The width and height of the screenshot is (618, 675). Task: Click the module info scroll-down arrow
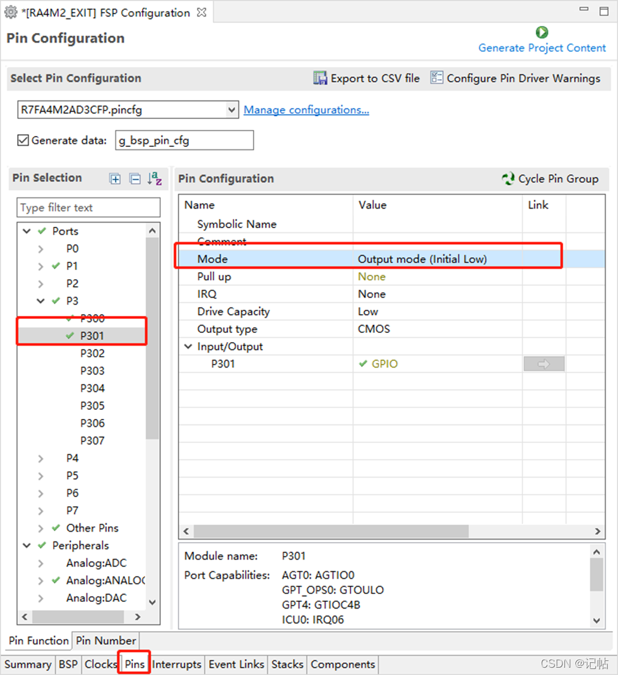597,621
